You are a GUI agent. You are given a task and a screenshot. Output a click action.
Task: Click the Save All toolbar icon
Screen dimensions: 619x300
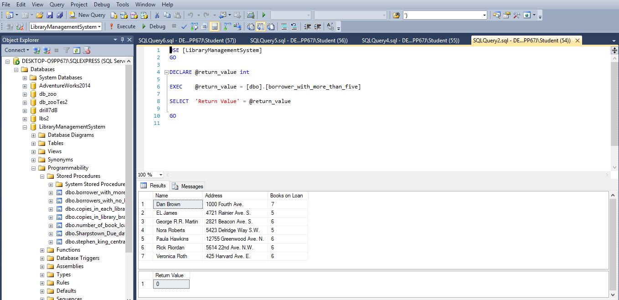point(59,15)
